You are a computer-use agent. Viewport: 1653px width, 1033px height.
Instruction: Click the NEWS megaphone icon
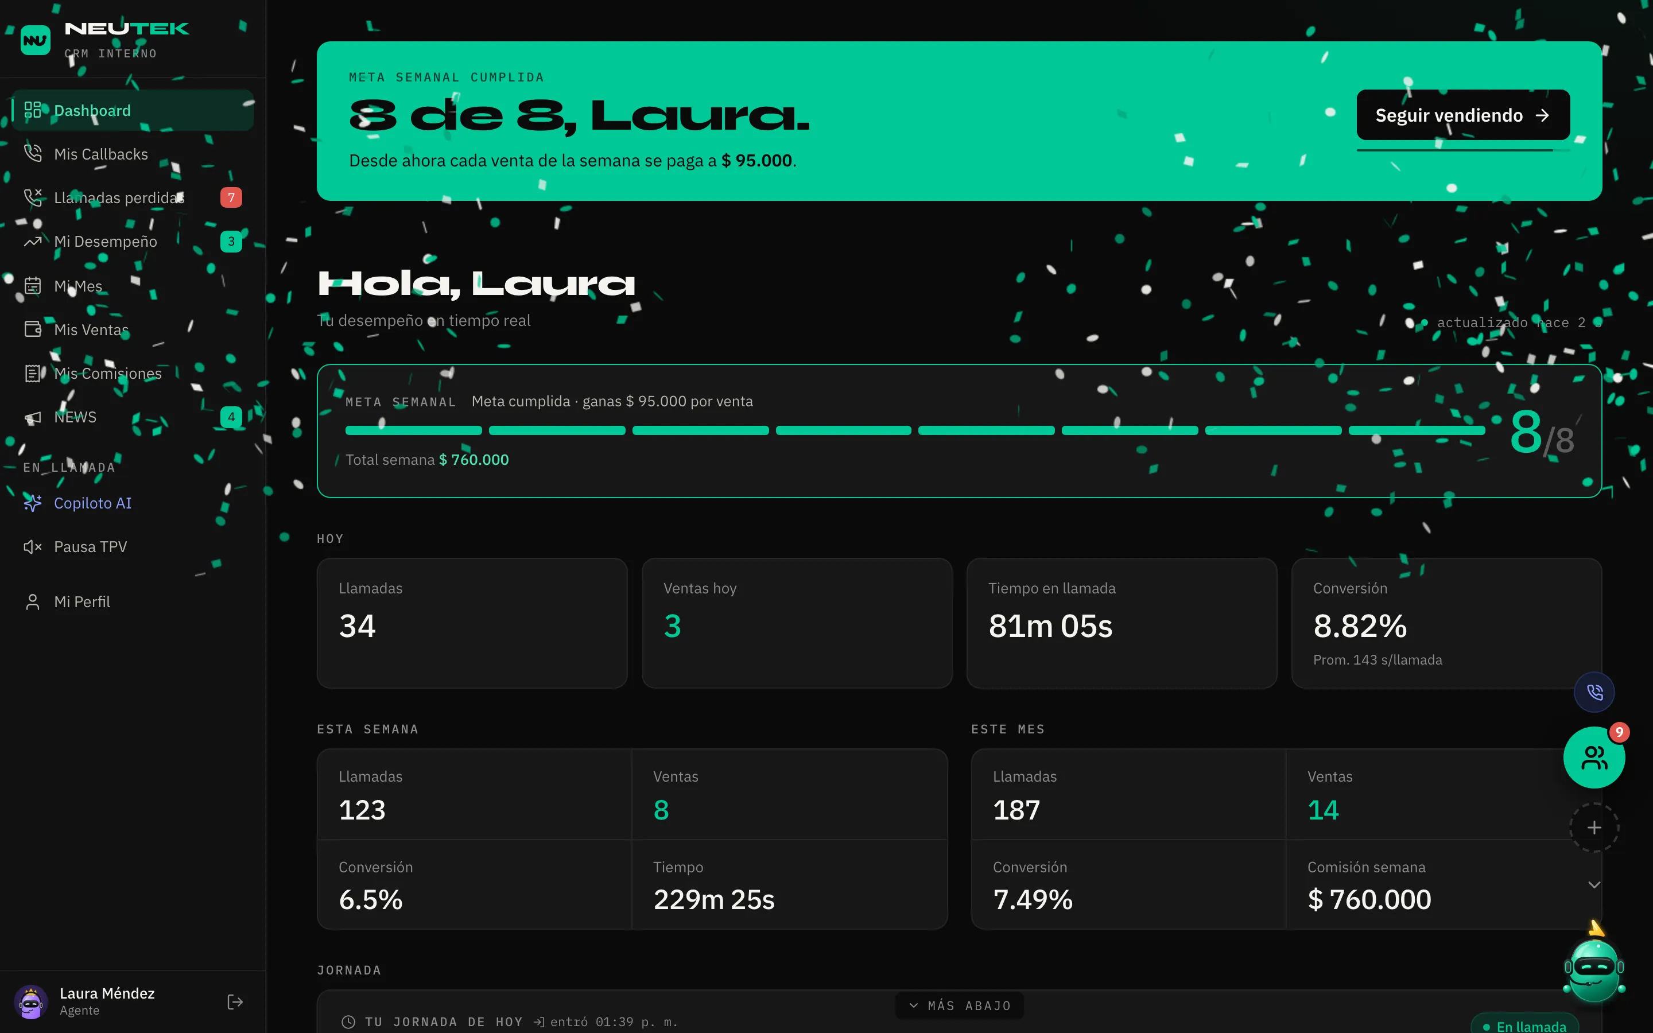click(x=33, y=417)
